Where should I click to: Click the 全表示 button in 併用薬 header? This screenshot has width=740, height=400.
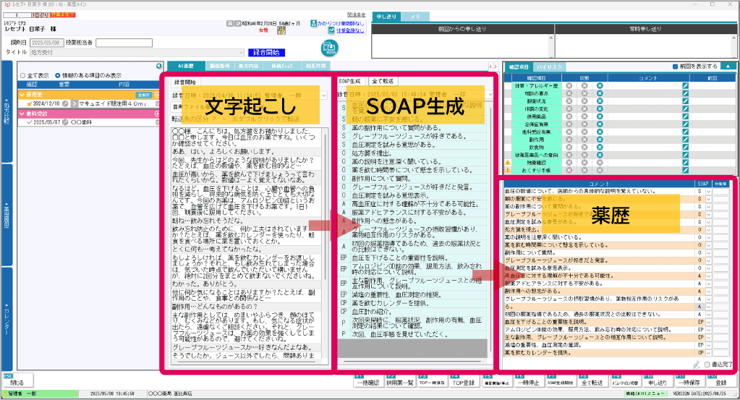coord(143,95)
